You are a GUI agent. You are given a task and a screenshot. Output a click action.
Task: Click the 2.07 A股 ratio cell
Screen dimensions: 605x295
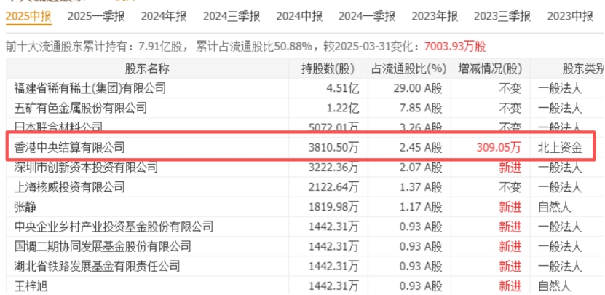(x=421, y=168)
